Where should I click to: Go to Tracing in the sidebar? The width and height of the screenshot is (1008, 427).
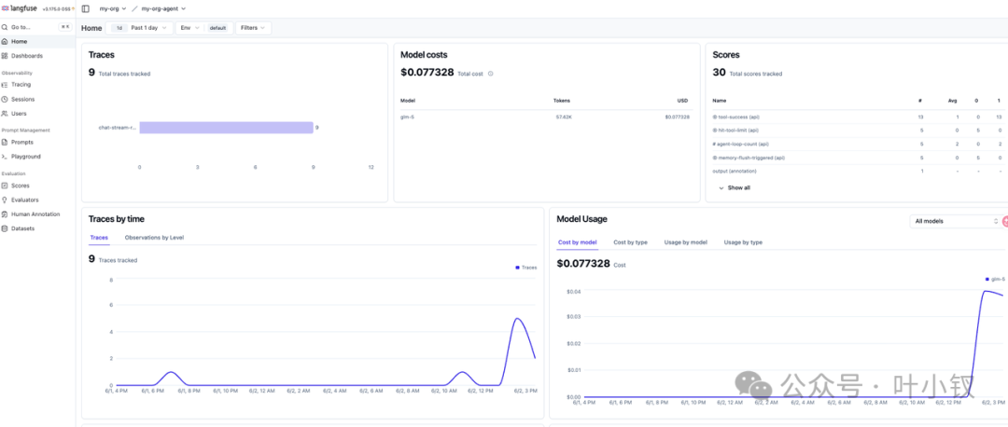pos(37,85)
